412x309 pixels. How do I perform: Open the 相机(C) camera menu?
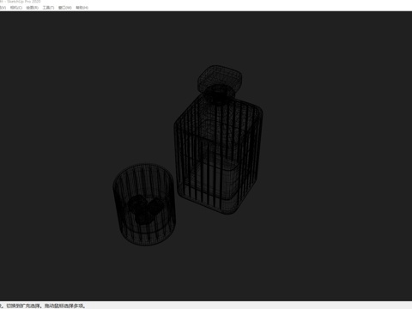[16, 8]
